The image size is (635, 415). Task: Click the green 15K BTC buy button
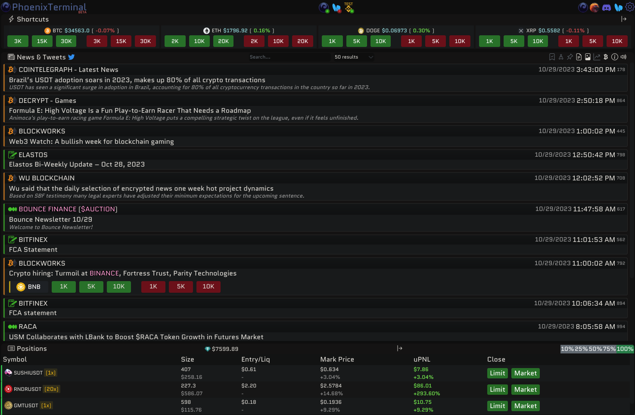coord(42,41)
